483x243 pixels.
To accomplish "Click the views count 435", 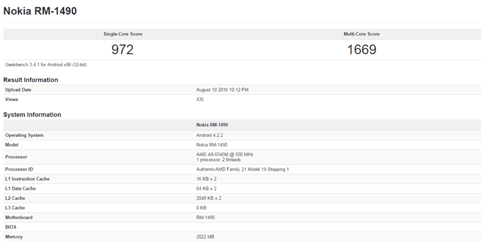I will (200, 99).
